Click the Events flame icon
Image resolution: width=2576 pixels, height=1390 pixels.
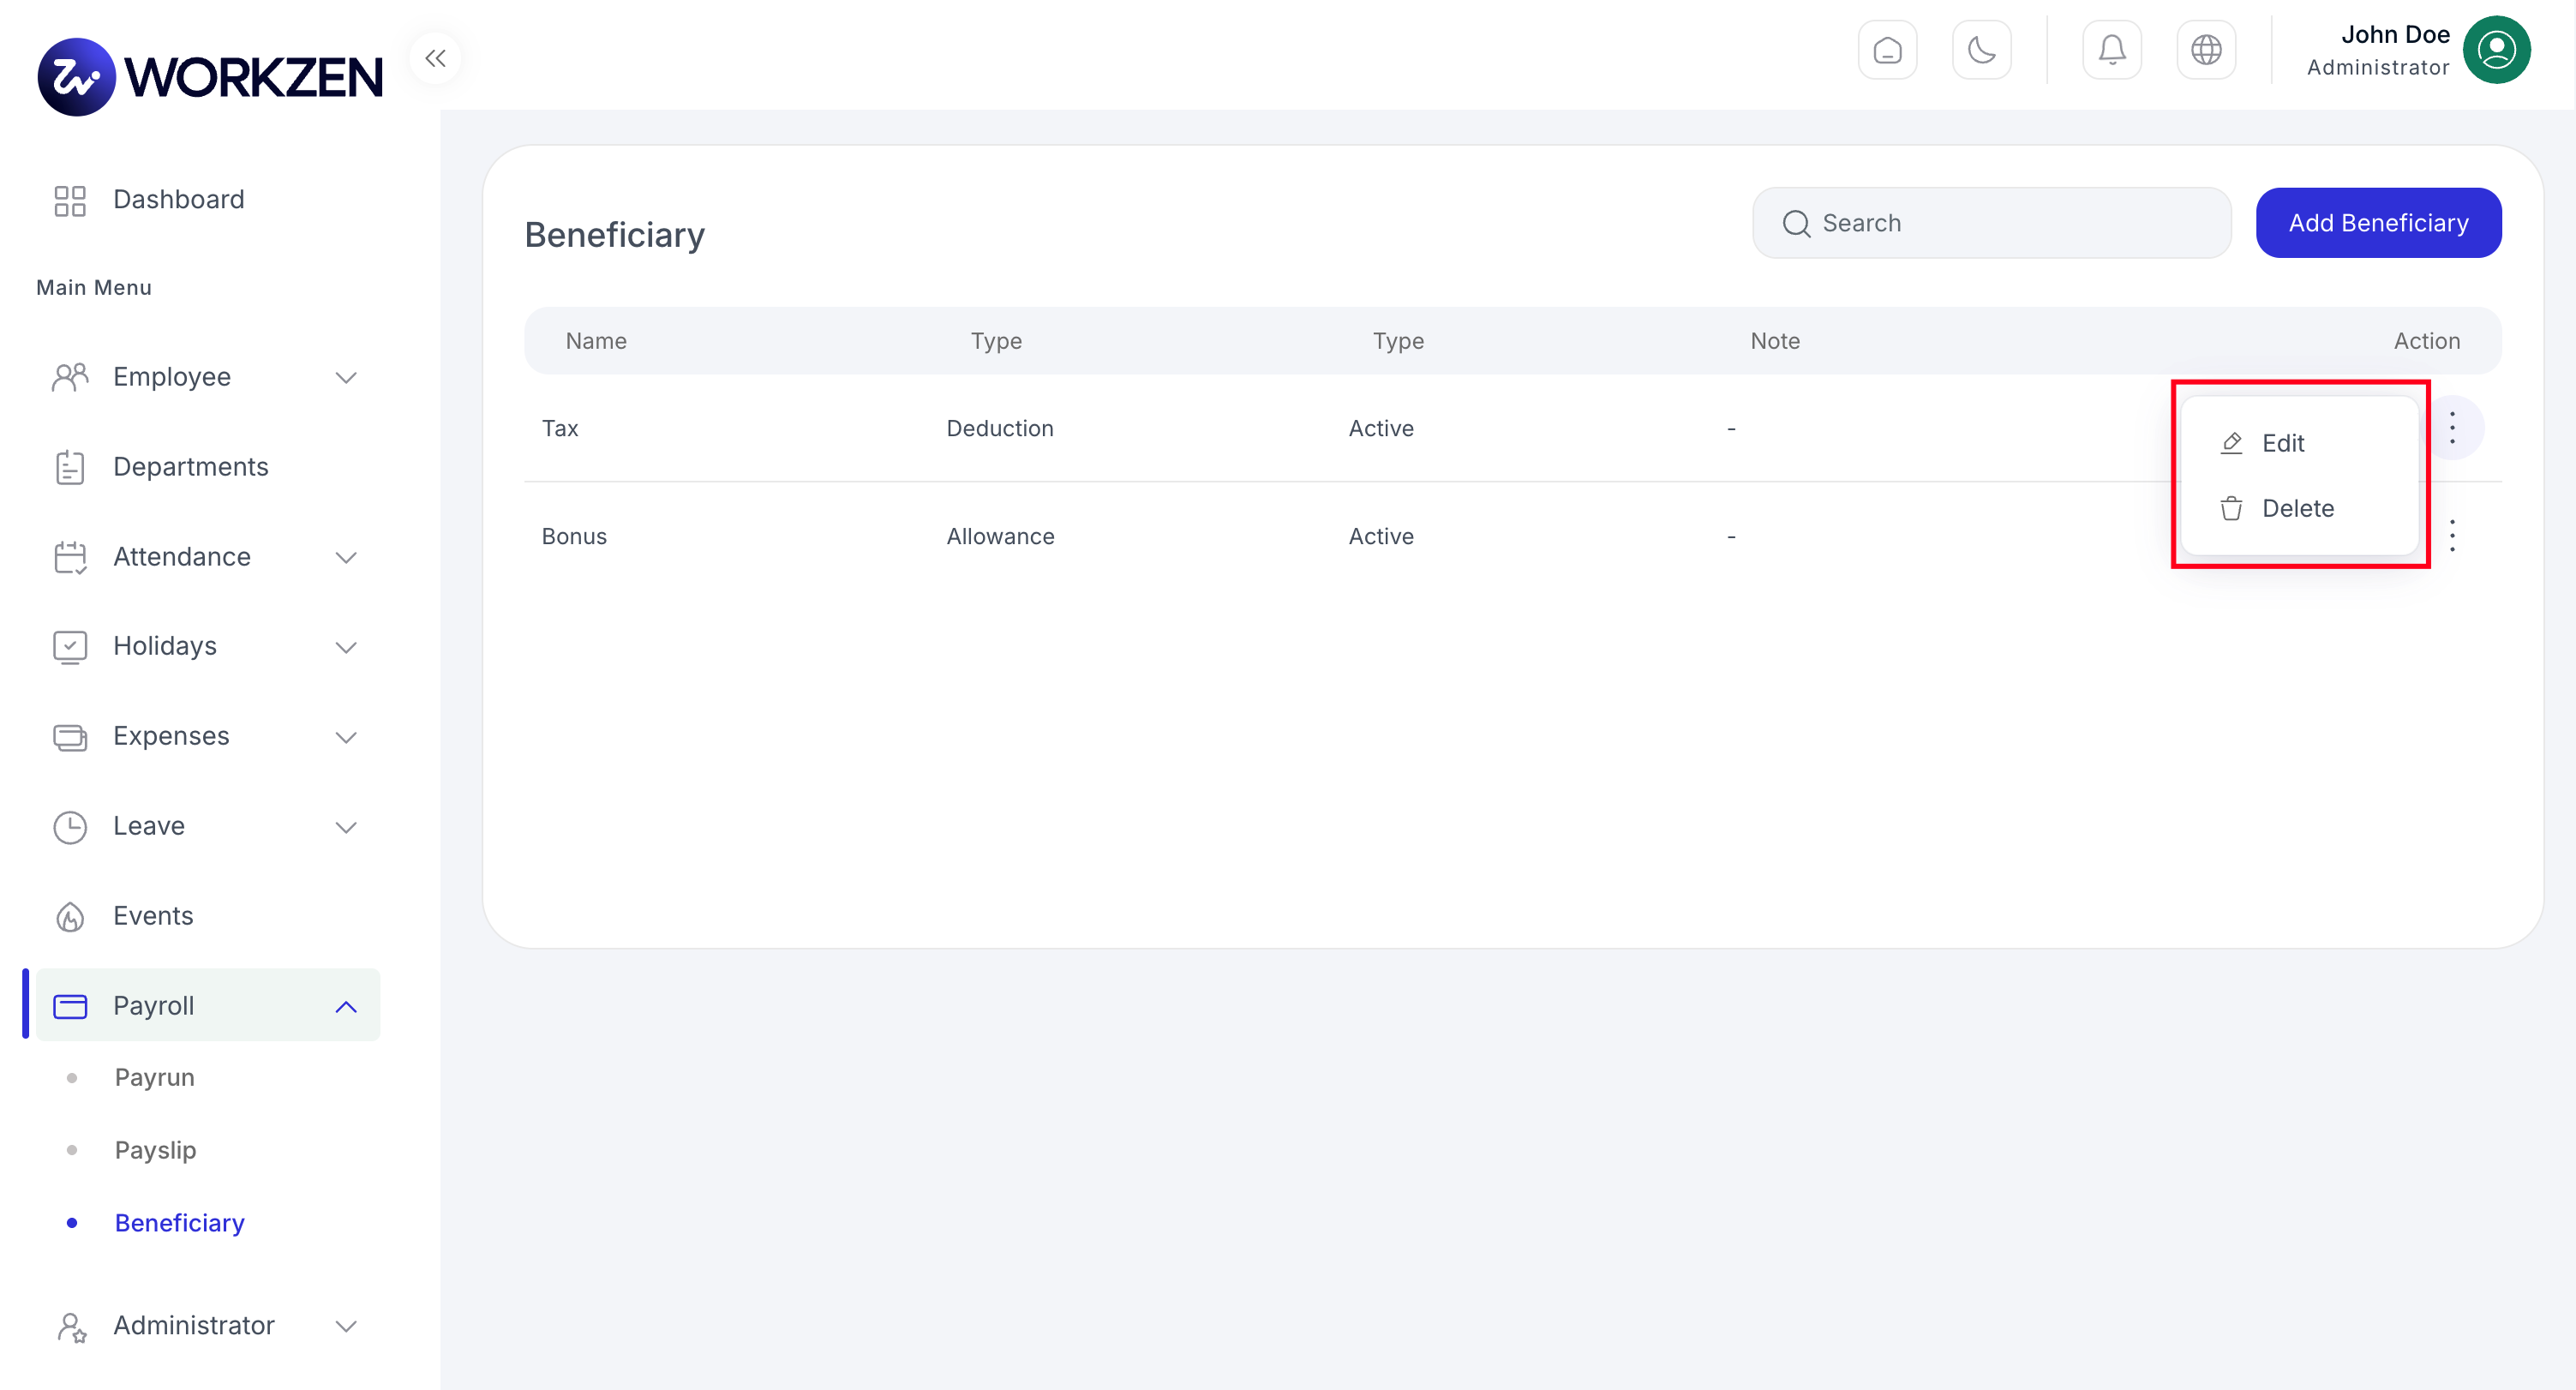pyautogui.click(x=70, y=917)
